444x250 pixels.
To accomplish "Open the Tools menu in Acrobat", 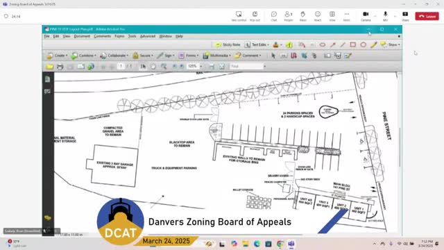I will (x=132, y=36).
